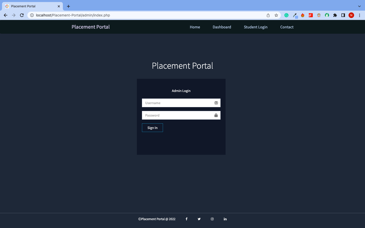Click the Facebook icon in footer

tap(187, 219)
